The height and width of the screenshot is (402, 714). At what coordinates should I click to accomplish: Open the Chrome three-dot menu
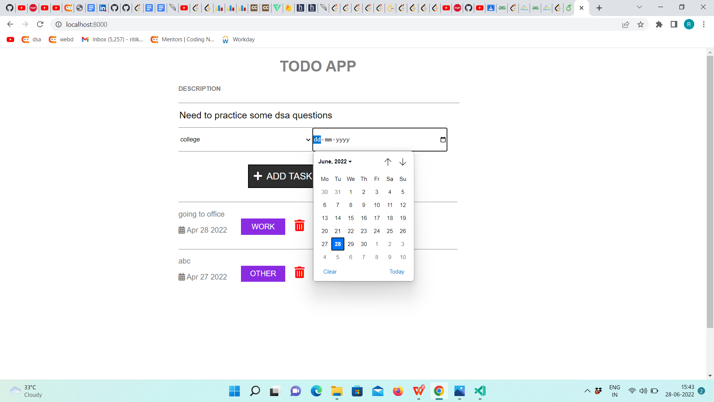[704, 24]
